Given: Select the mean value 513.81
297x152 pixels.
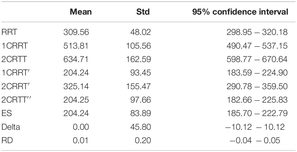Looking at the screenshot, I should pyautogui.click(x=76, y=46).
